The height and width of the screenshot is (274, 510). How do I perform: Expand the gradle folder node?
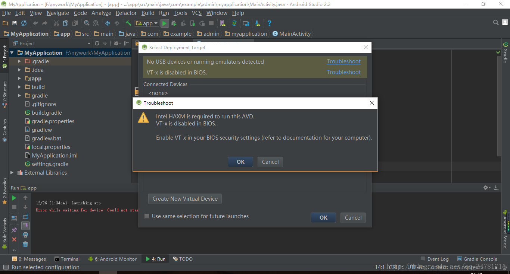[x=19, y=96]
